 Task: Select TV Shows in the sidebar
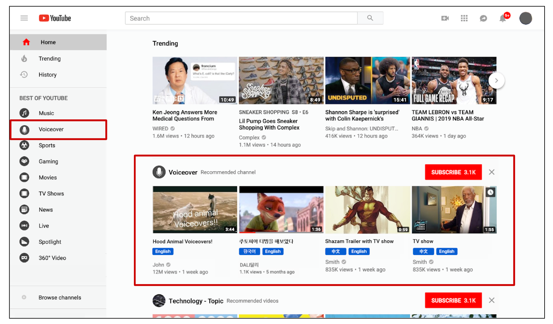tap(58, 193)
